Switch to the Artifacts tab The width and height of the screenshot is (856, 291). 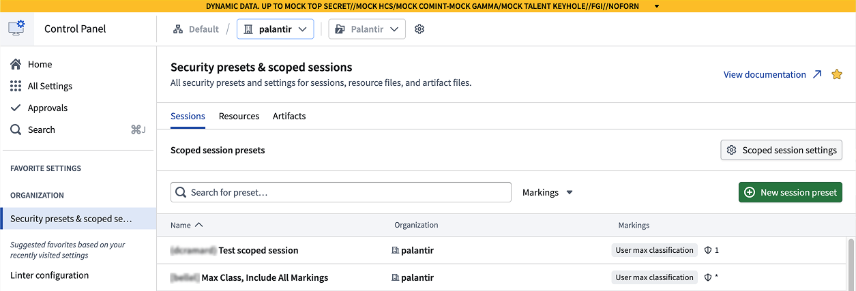289,116
